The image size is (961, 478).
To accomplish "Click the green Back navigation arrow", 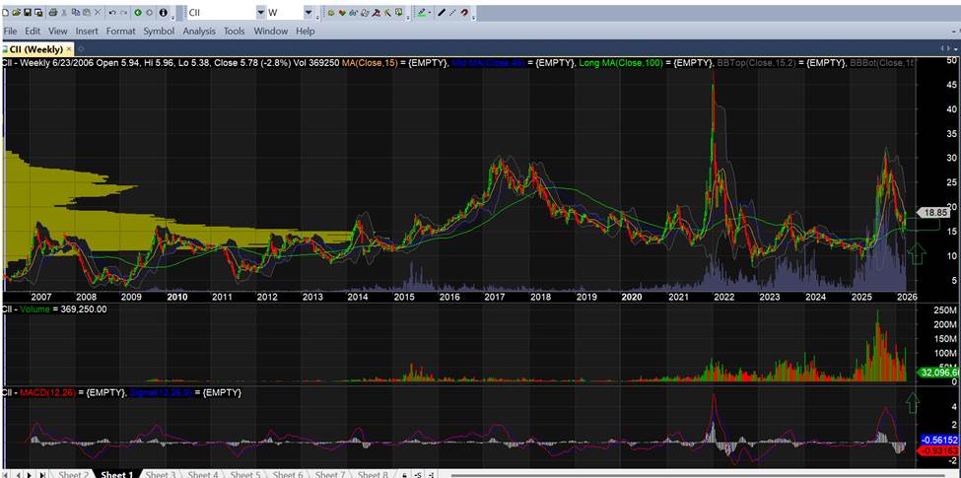I will [138, 13].
